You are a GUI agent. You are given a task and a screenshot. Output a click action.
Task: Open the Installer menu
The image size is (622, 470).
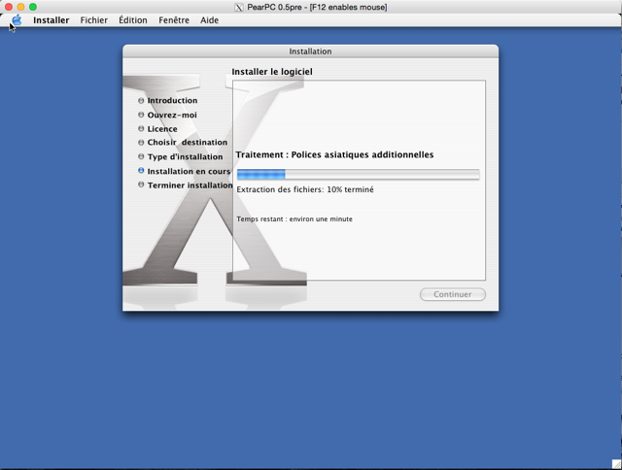[x=52, y=20]
